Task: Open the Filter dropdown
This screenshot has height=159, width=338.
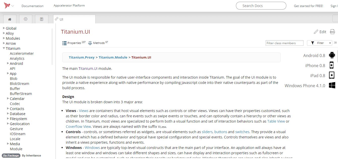Action: (x=319, y=43)
